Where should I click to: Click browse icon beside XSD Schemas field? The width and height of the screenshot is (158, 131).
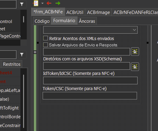[135, 67]
